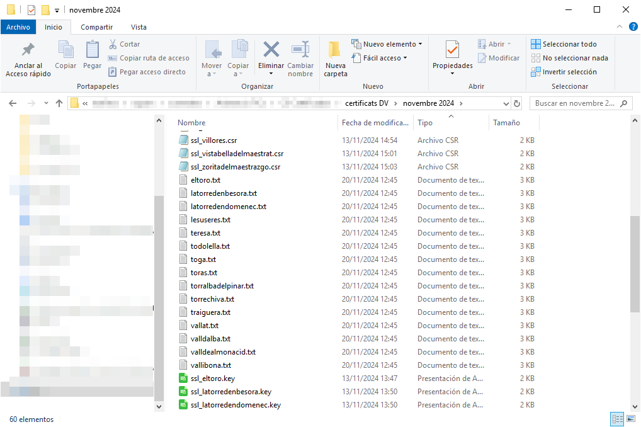
Task: Sort by the Tamaño column header
Action: (506, 123)
